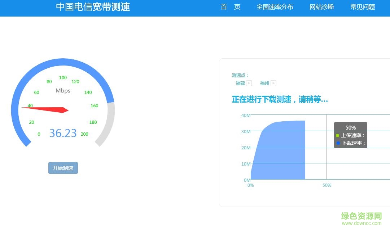
Task: Expand the 福州 test point dropdown
Action: point(273,83)
